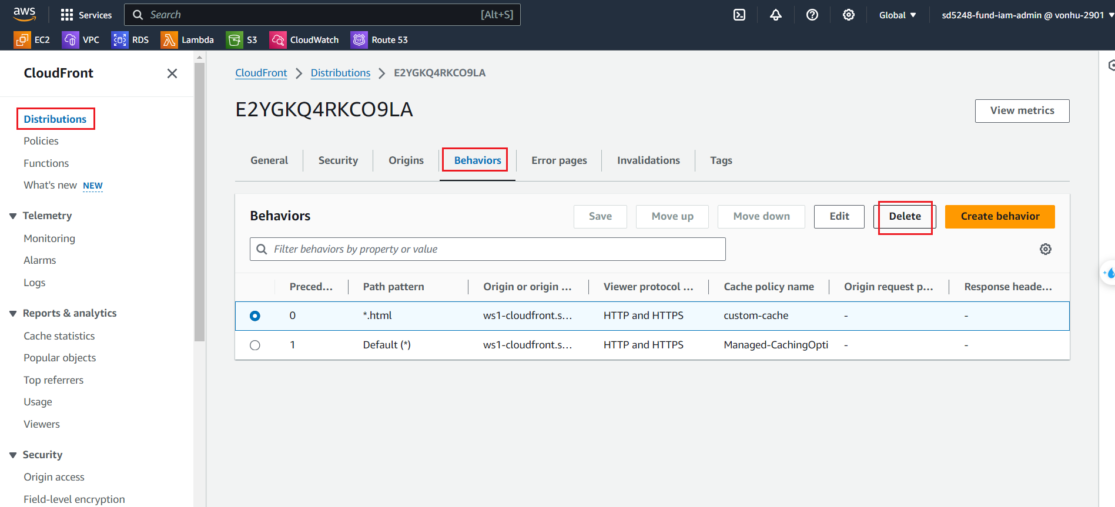Collapse the Telemetry section
This screenshot has height=507, width=1115.
(13, 216)
